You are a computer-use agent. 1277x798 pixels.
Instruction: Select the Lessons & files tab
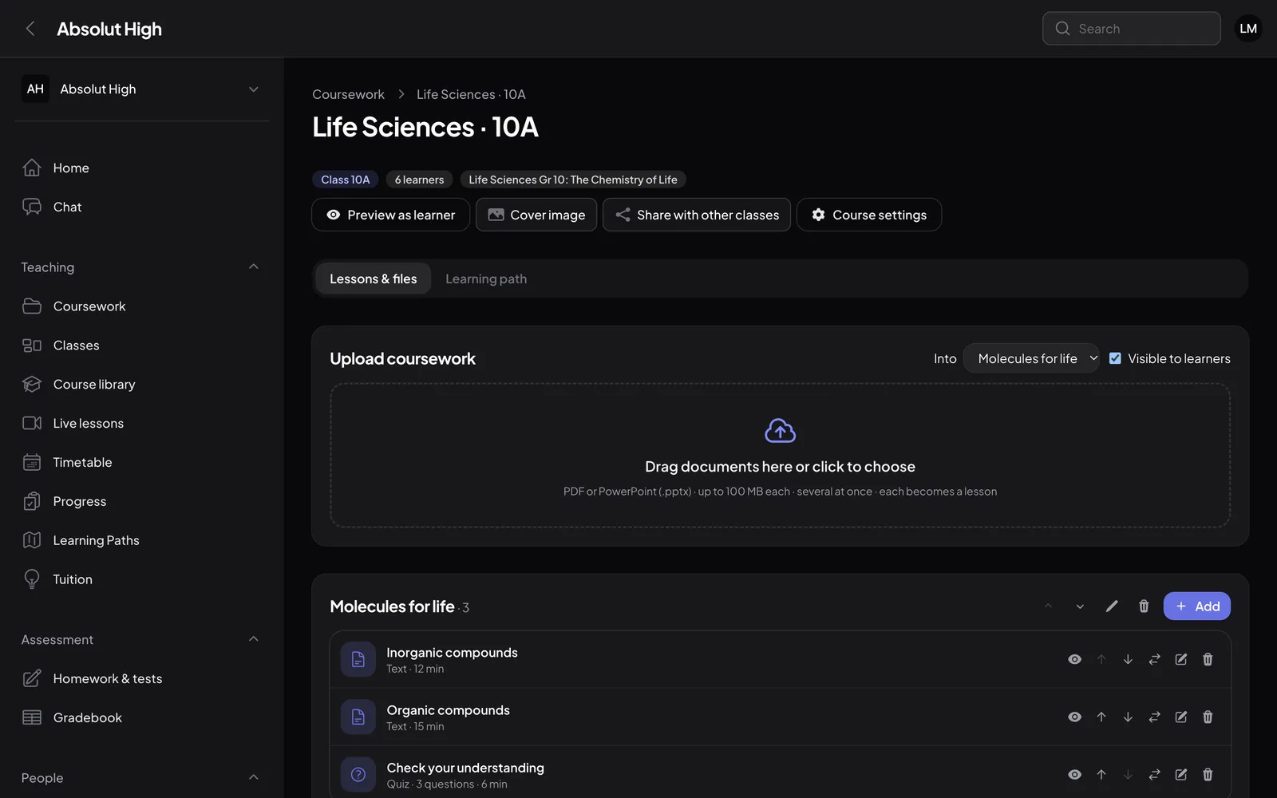(x=373, y=279)
